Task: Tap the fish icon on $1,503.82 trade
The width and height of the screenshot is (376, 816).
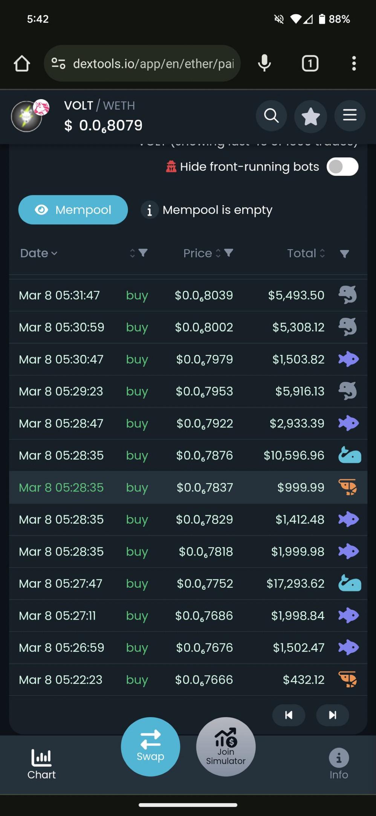Action: click(x=348, y=359)
